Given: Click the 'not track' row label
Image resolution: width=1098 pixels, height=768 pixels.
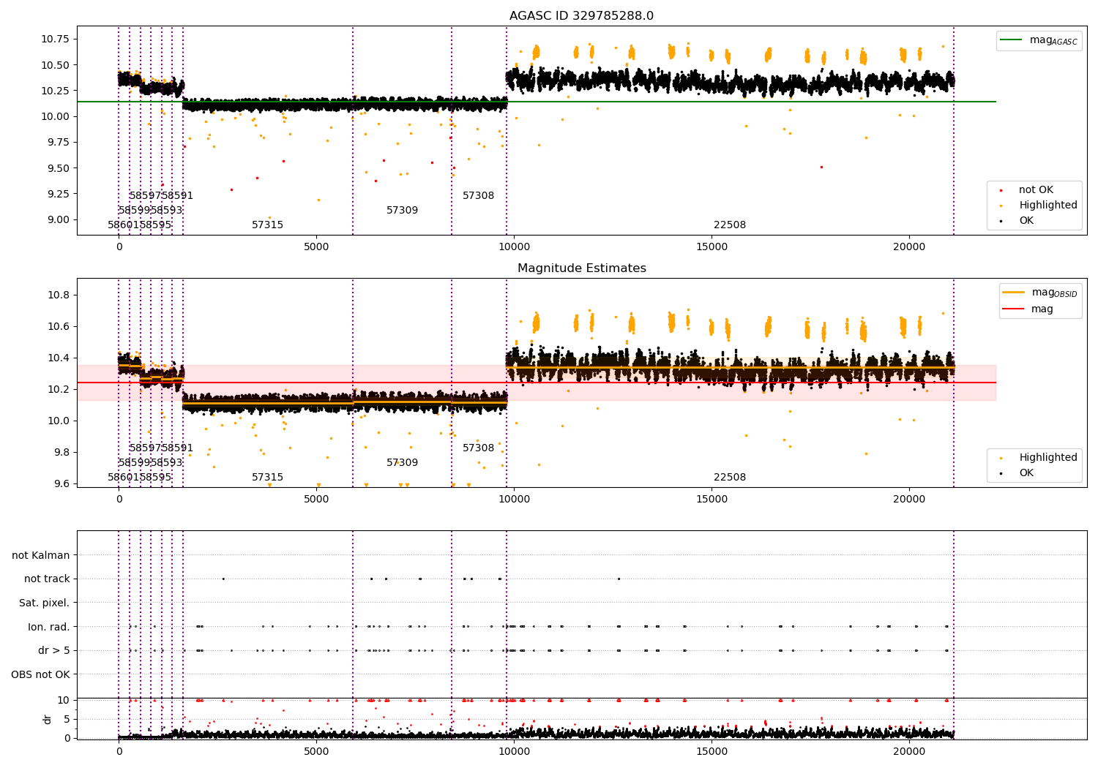Looking at the screenshot, I should point(47,579).
